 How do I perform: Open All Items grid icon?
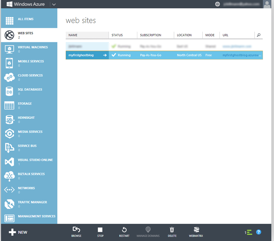click(9, 21)
